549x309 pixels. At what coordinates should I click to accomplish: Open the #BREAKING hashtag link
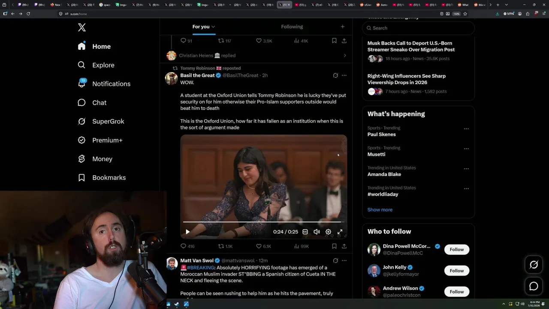[x=201, y=267]
